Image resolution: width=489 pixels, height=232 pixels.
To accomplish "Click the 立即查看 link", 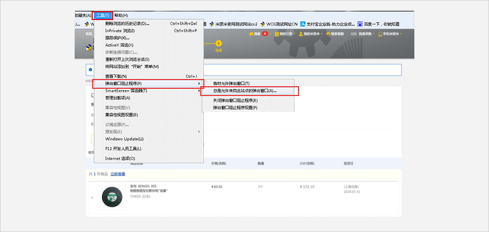I will click(x=117, y=174).
